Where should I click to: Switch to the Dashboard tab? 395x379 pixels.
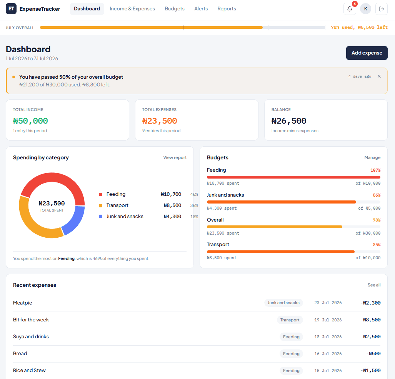pos(87,9)
